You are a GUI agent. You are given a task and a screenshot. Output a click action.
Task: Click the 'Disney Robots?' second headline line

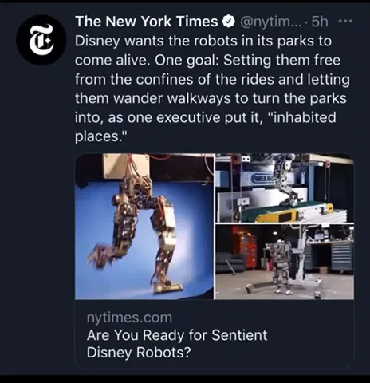click(139, 353)
